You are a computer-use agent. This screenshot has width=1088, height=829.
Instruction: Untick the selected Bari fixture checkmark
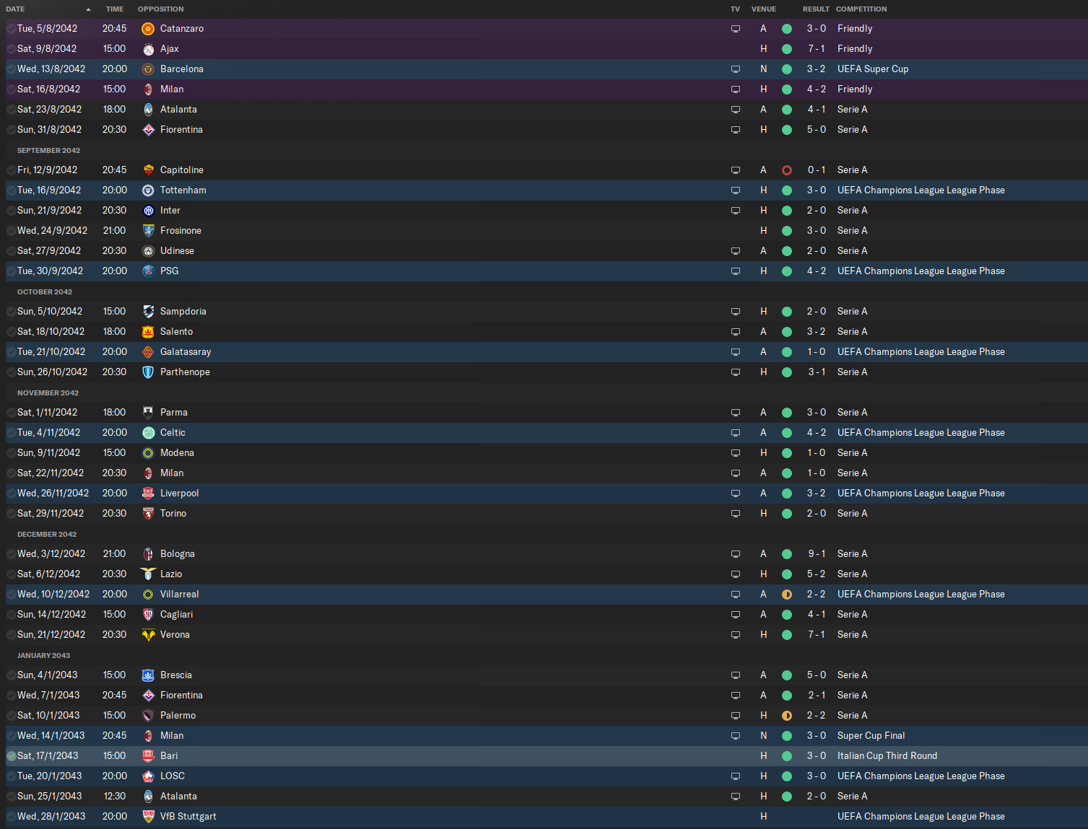[x=12, y=756]
